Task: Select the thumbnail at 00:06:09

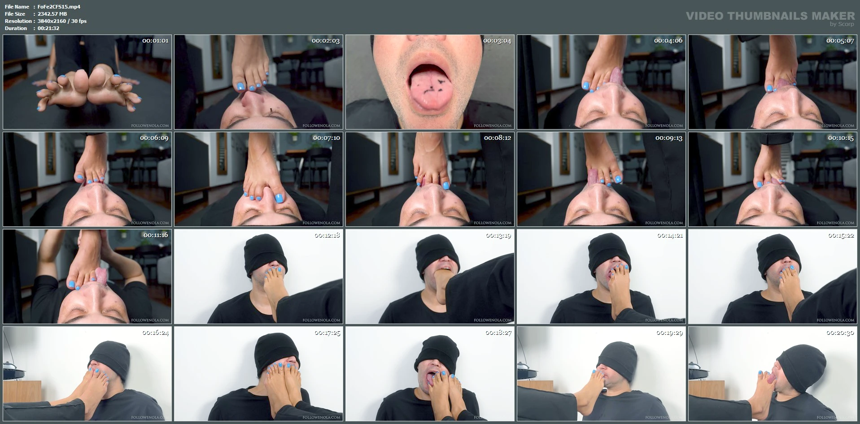Action: coord(87,179)
